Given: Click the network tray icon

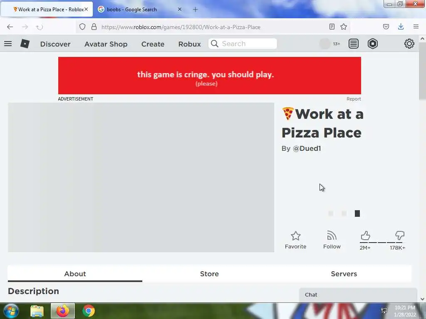Looking at the screenshot, I should (384, 311).
